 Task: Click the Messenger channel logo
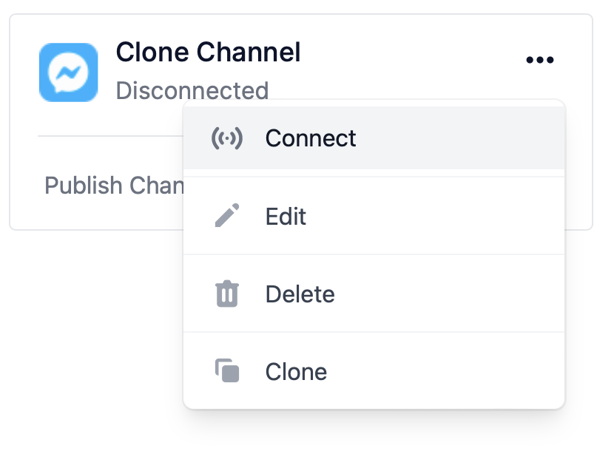(69, 72)
